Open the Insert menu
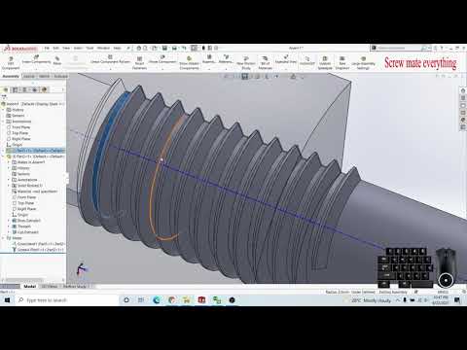The height and width of the screenshot is (350, 467). click(78, 48)
